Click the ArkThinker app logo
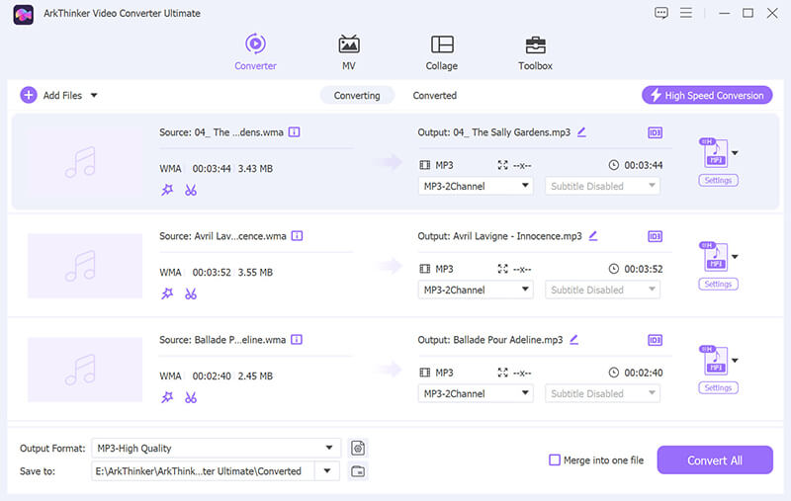This screenshot has height=501, width=791. tap(23, 14)
